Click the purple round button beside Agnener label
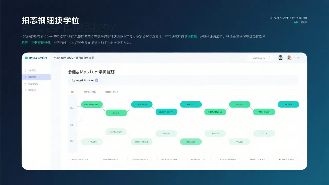This screenshot has width=329, height=185. click(97, 80)
